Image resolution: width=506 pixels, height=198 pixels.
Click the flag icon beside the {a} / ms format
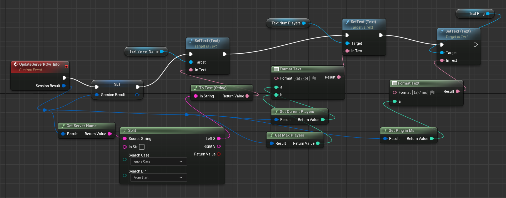432,92
